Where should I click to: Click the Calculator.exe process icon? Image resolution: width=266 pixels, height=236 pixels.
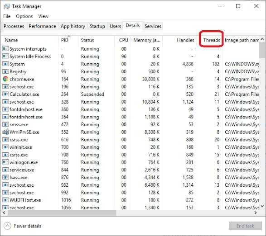point(5,94)
